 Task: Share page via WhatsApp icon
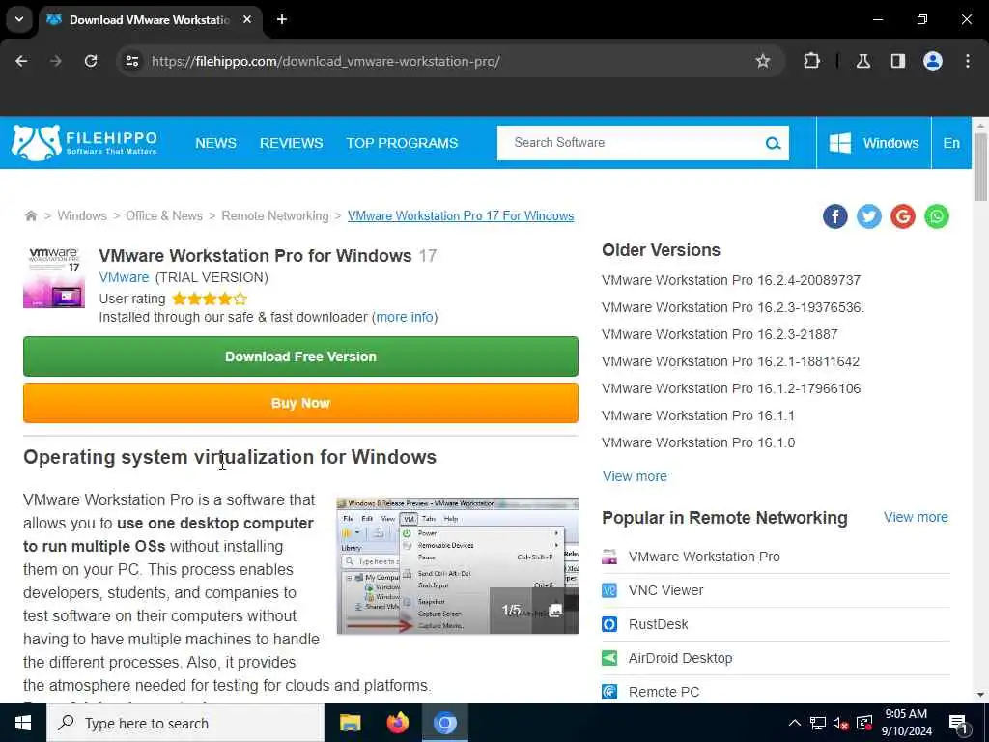pos(937,216)
